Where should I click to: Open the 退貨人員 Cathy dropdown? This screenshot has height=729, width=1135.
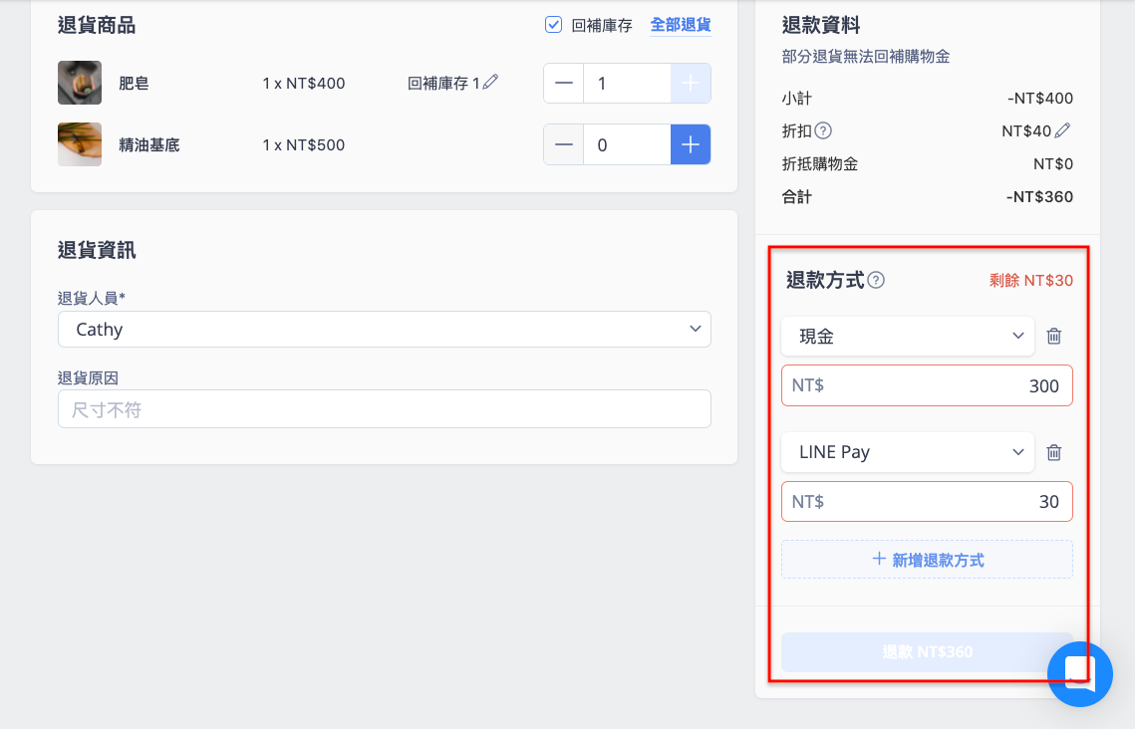coord(385,329)
